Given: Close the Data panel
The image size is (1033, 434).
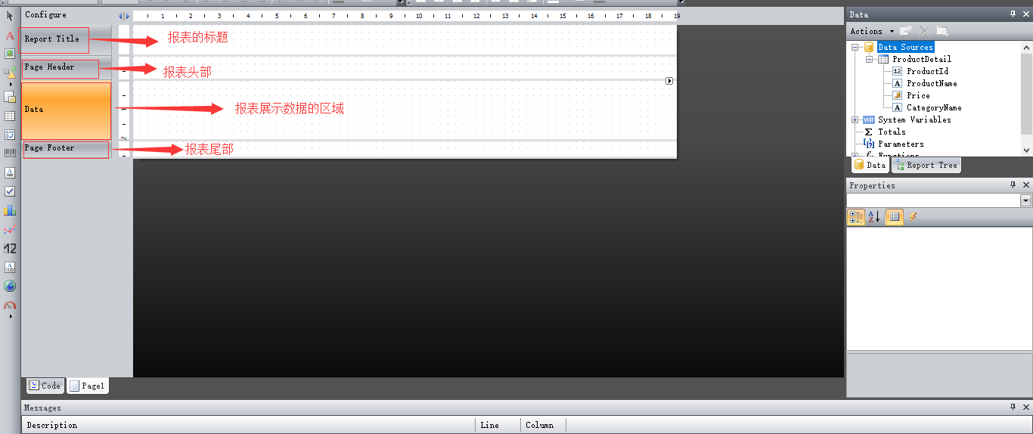Looking at the screenshot, I should pos(1026,14).
